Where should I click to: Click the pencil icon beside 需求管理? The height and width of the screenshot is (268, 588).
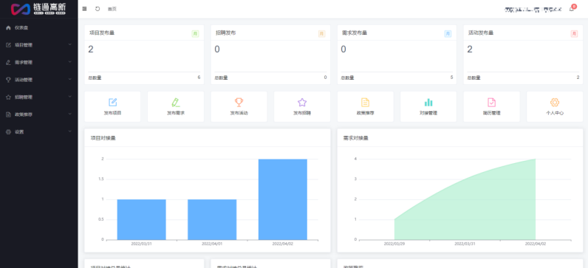click(x=8, y=62)
